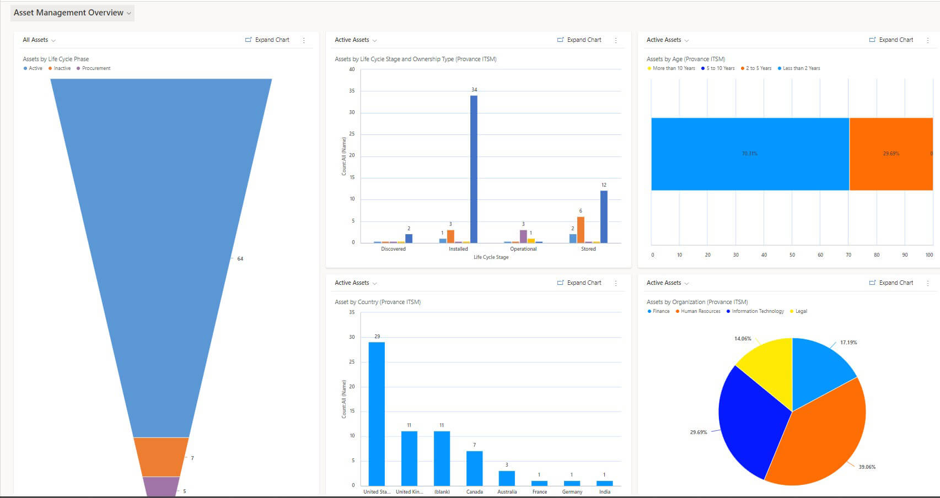Click the France country bar
The image size is (940, 498).
(539, 483)
